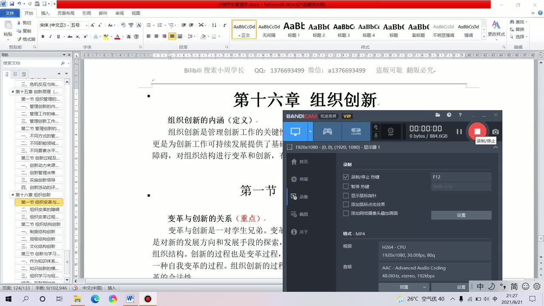Click the Grow Font icon

click(93, 25)
